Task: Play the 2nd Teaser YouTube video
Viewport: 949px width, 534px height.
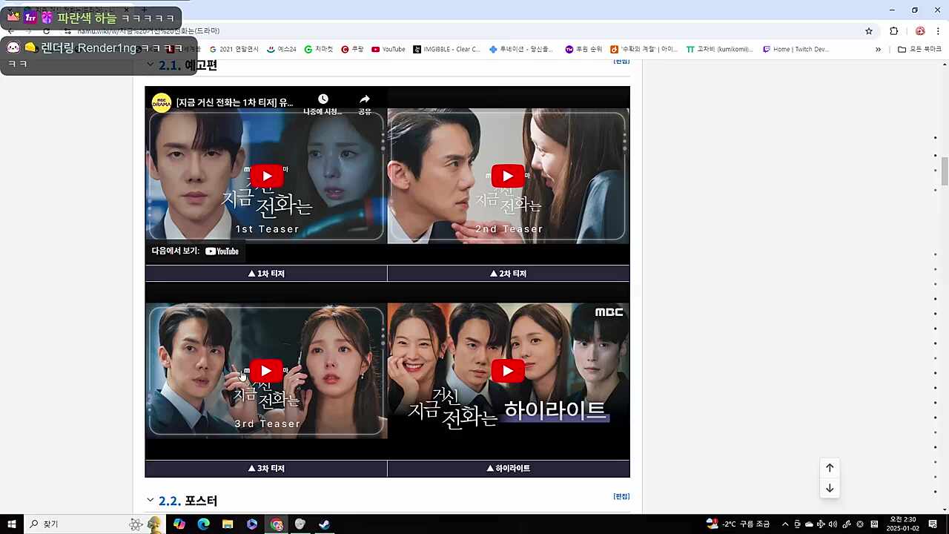Action: point(508,177)
